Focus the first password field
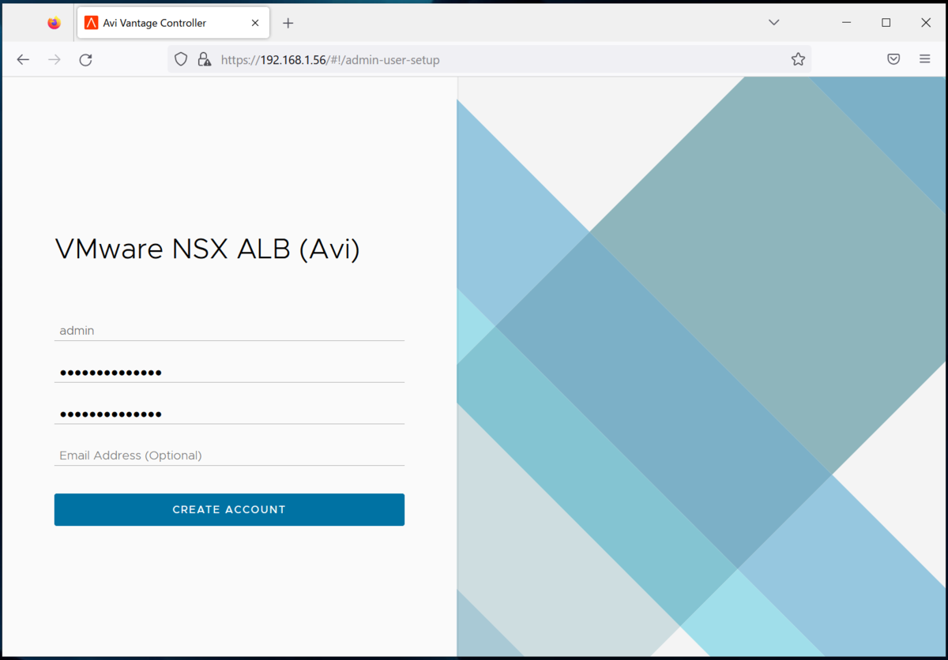The height and width of the screenshot is (660, 948). point(229,372)
